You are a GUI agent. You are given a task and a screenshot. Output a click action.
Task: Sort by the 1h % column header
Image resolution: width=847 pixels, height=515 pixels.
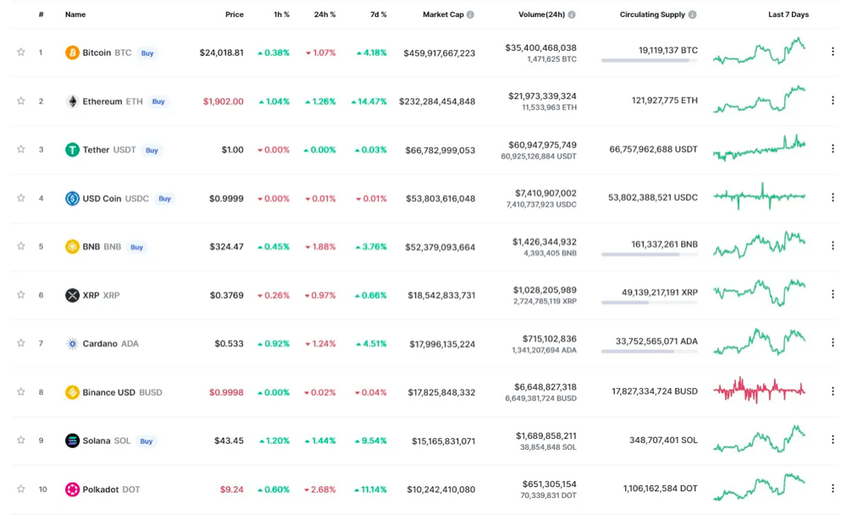coord(281,14)
